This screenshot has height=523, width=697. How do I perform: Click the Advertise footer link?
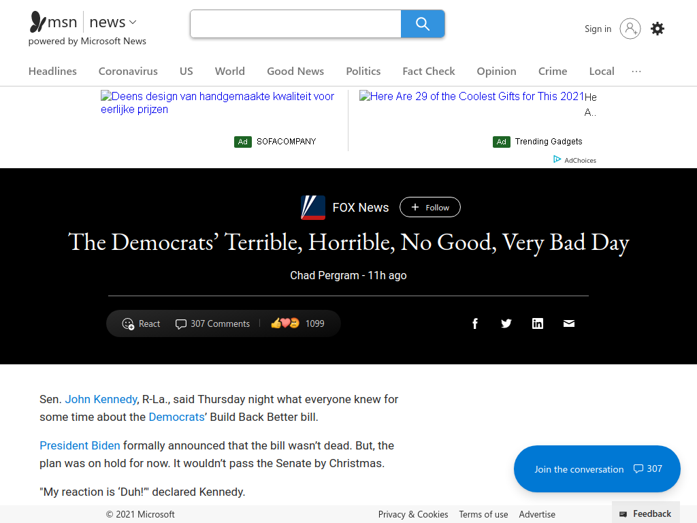[537, 515]
